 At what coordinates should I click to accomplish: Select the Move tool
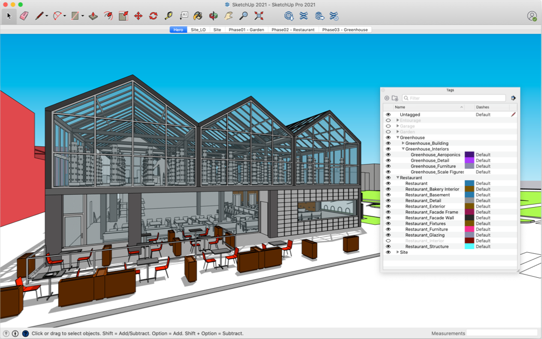pos(138,16)
